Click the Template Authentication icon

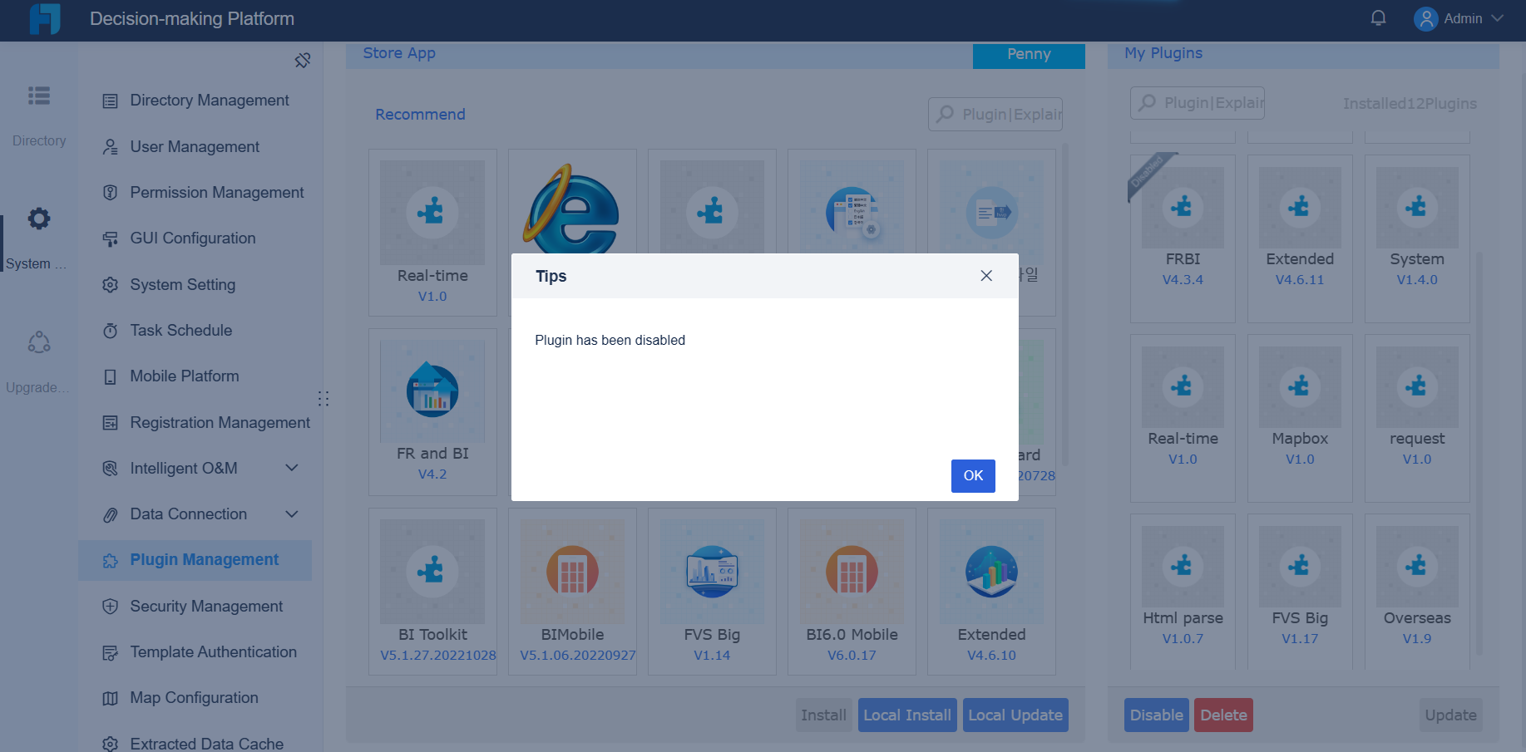click(110, 653)
